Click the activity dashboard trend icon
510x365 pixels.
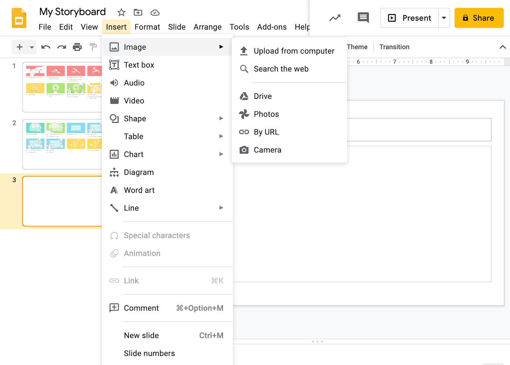click(335, 18)
